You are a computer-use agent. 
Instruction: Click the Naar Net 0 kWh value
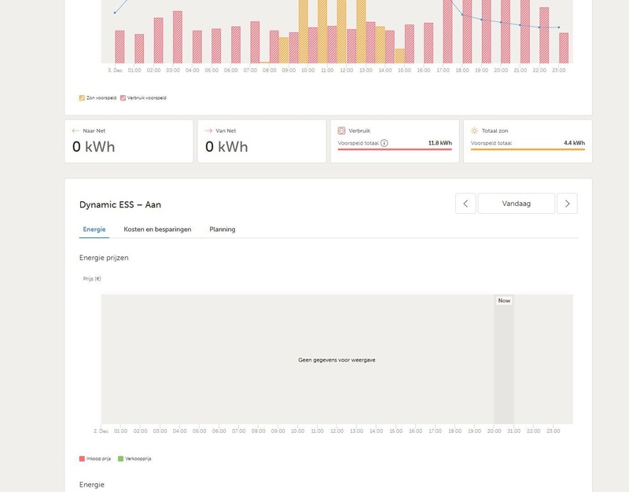(x=94, y=147)
